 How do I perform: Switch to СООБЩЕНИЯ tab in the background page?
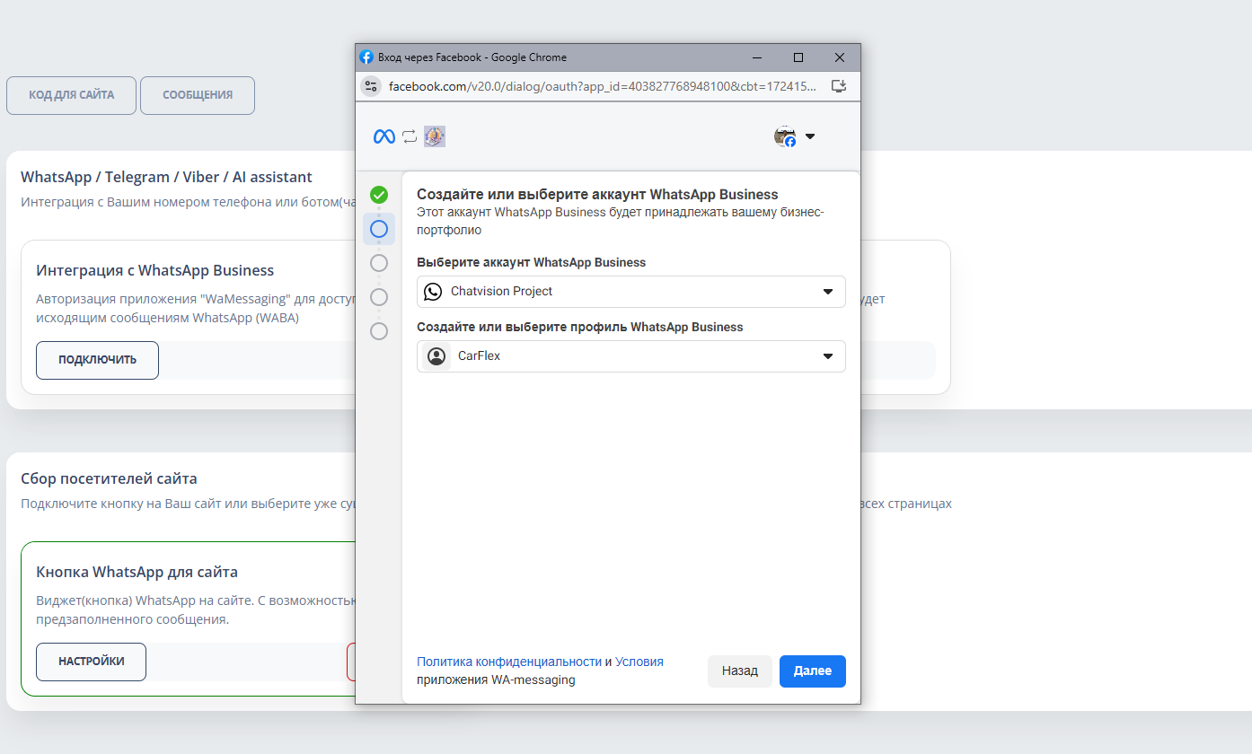198,95
